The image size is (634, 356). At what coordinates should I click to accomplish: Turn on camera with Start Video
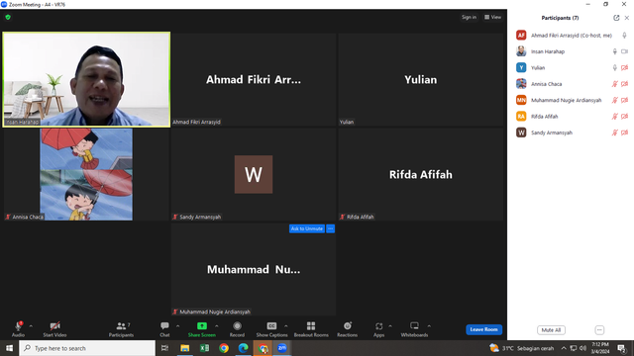[55, 329]
